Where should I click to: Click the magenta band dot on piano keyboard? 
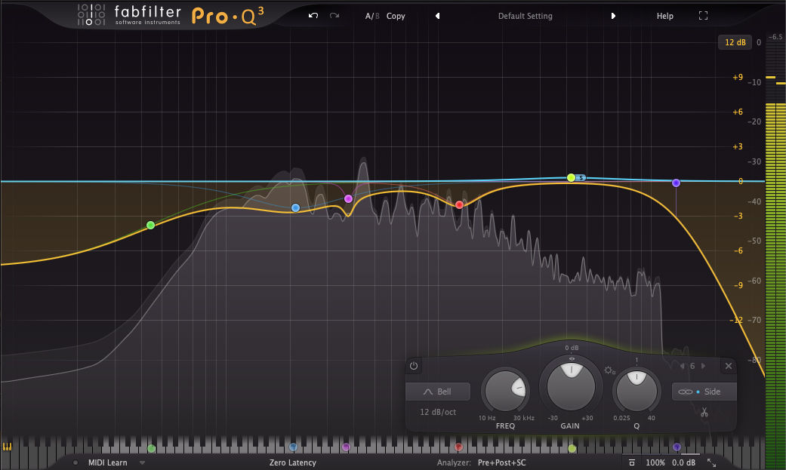[x=346, y=447]
